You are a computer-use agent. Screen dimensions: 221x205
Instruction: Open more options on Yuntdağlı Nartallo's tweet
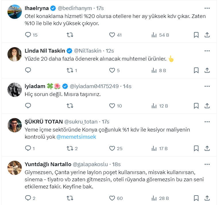[x=207, y=164]
